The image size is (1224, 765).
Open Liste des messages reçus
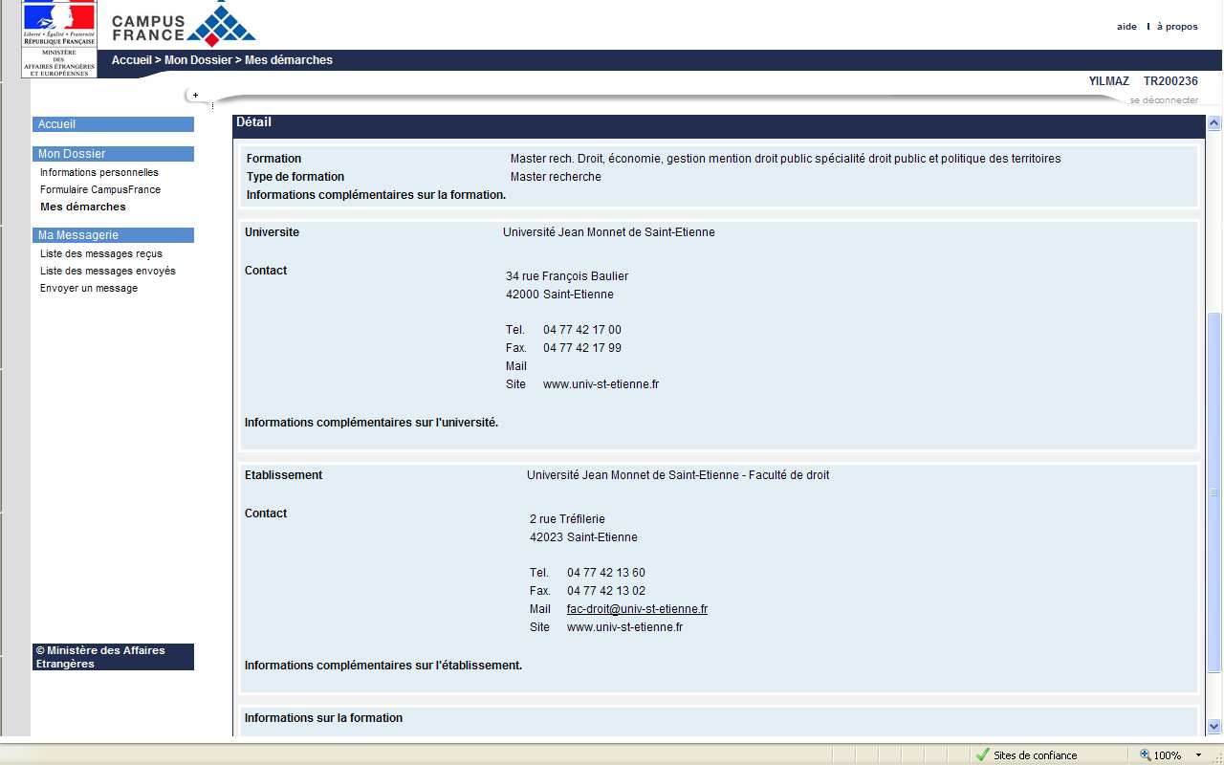(x=101, y=254)
